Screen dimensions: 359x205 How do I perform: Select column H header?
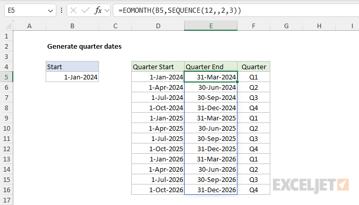[319, 26]
